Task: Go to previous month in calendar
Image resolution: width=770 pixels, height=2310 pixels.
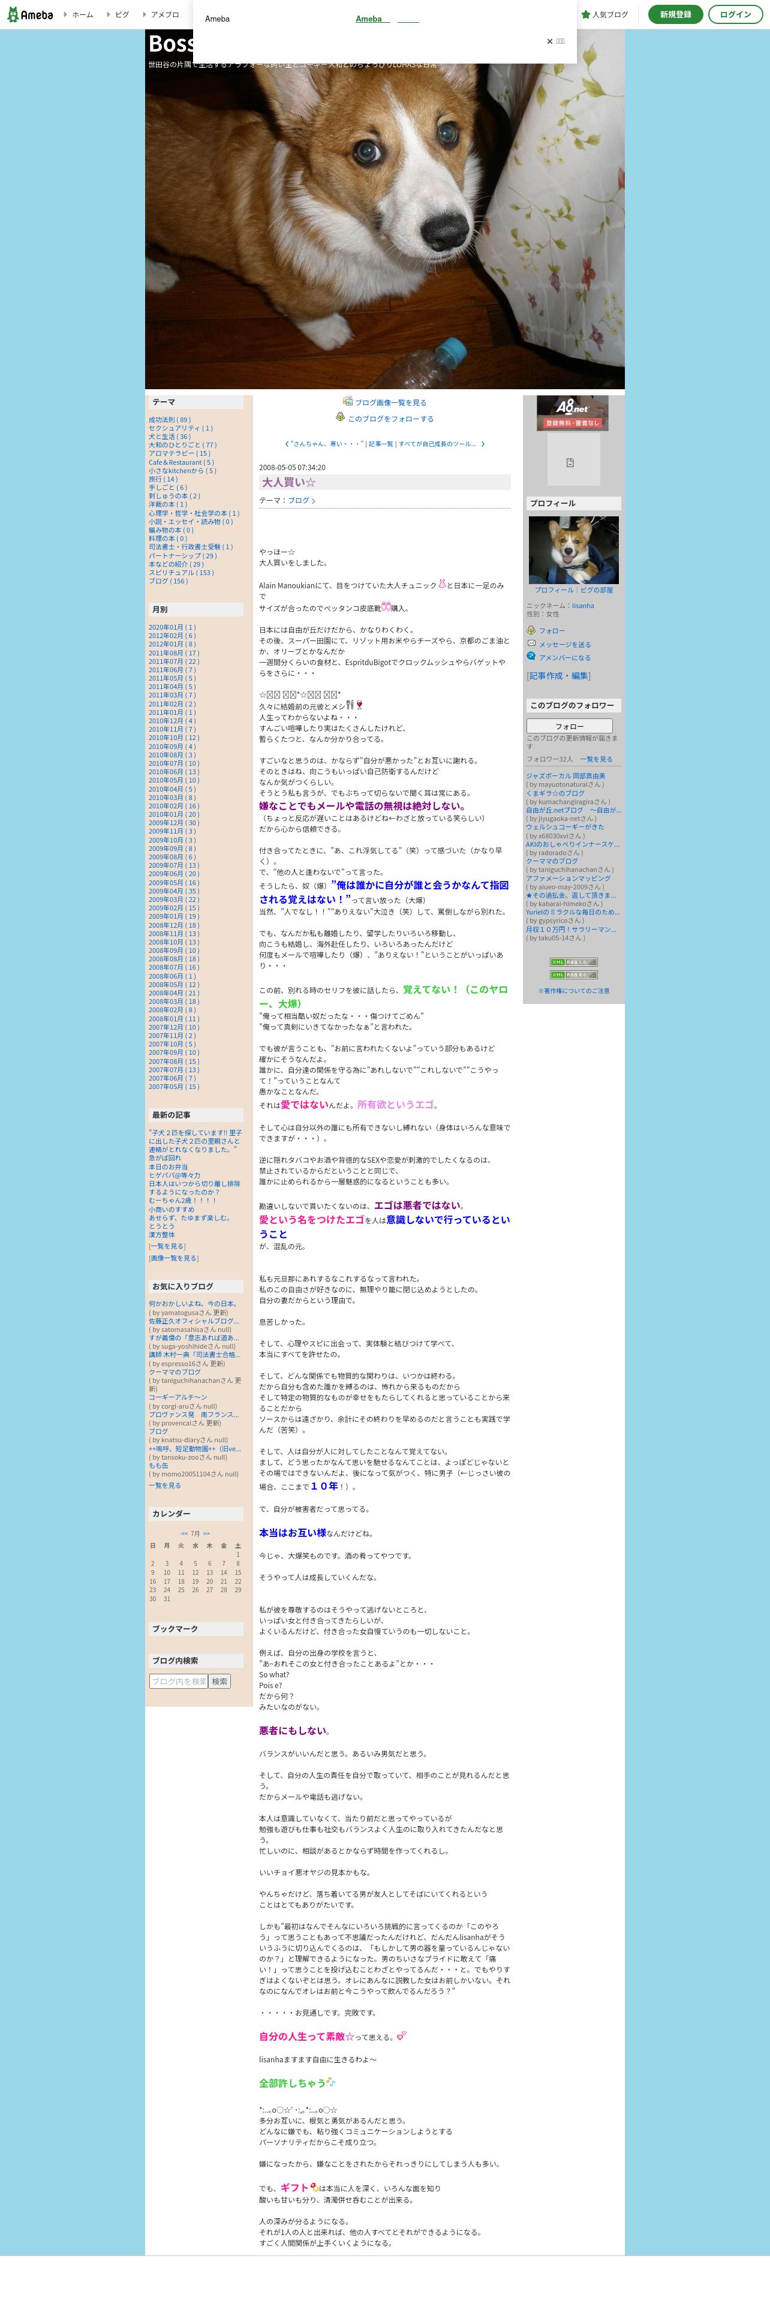Action: (185, 1533)
